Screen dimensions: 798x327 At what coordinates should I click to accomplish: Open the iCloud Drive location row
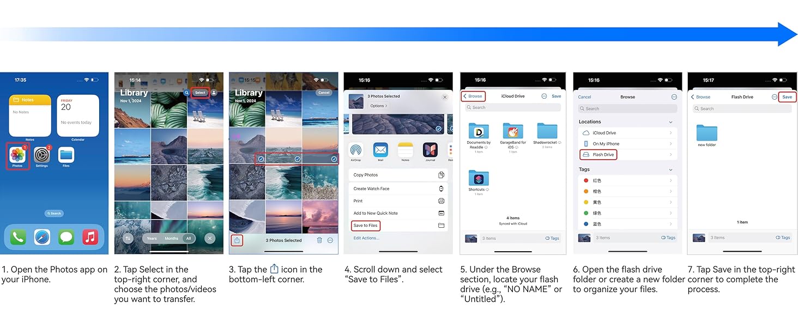click(x=627, y=133)
